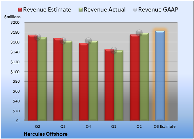Click the red estimate bar for Q4
This screenshot has height=139, width=194.
coord(84,82)
